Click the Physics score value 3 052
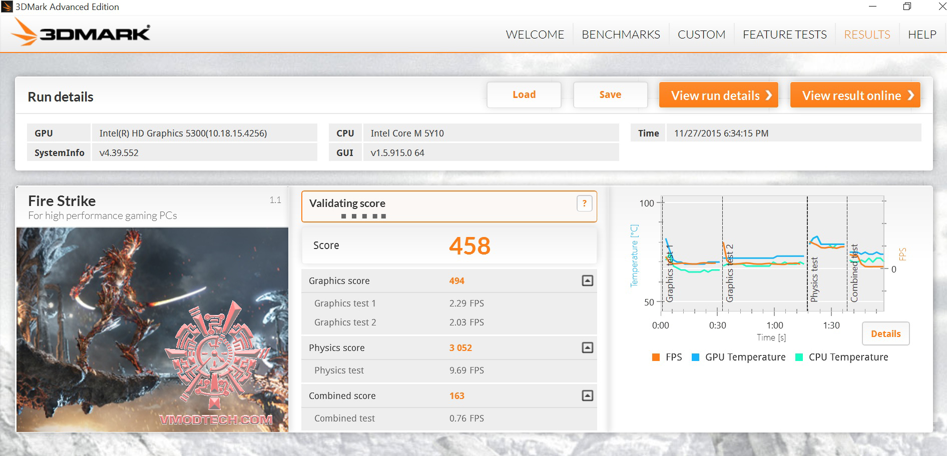947x456 pixels. pos(460,348)
